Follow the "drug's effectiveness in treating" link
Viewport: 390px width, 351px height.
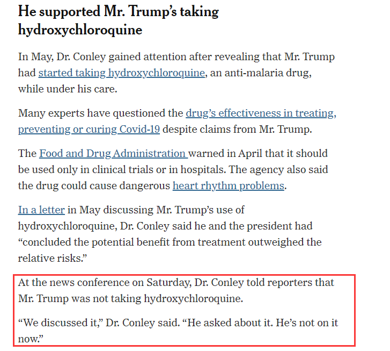coord(261,114)
